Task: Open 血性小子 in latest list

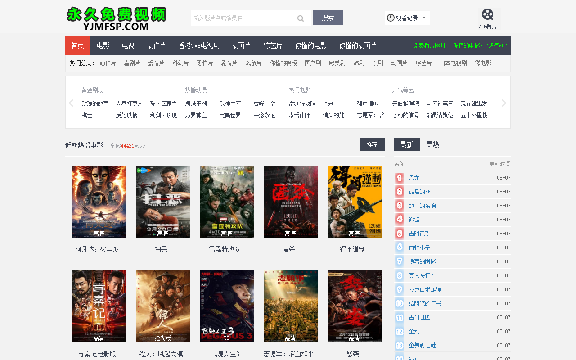Action: click(x=419, y=248)
